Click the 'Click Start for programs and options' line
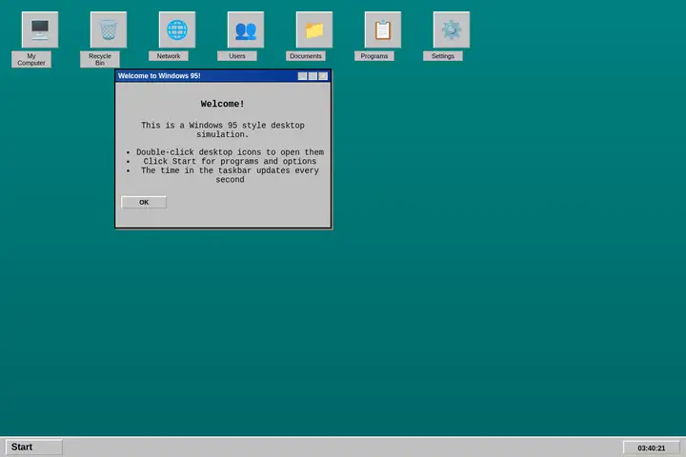This screenshot has height=457, width=686. point(231,161)
